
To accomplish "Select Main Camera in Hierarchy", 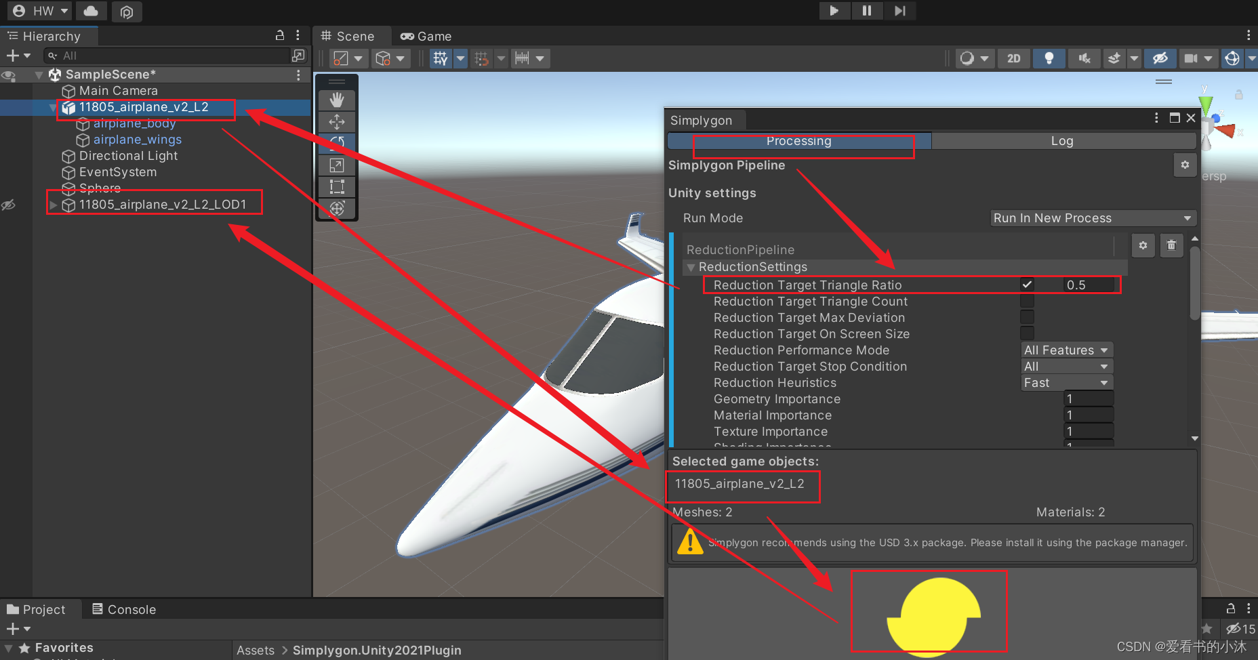I will click(x=118, y=91).
